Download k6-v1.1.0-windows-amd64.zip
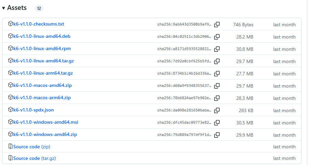The height and width of the screenshot is (165, 310). (45, 134)
